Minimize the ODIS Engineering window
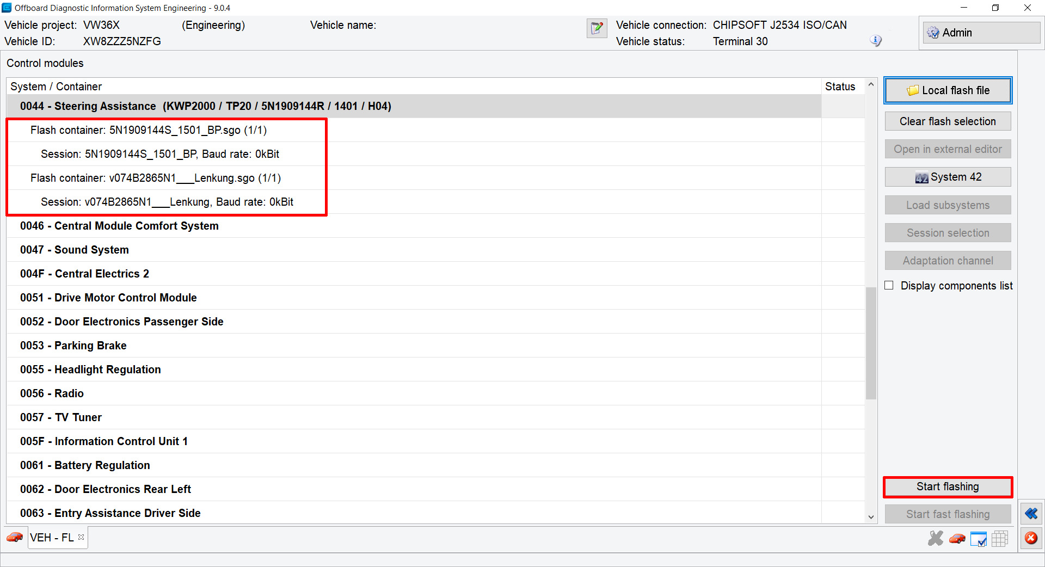 (964, 8)
